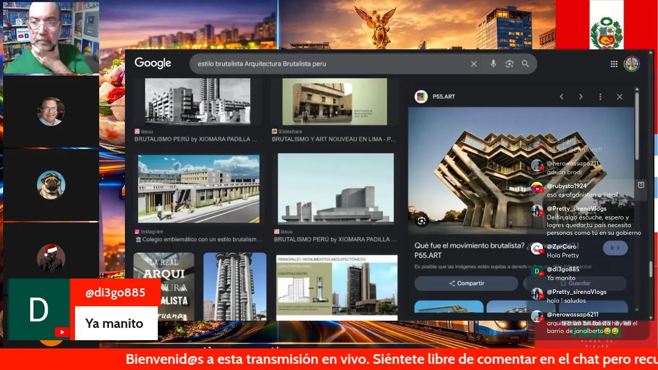Go to next image in preview panel
The width and height of the screenshot is (658, 370).
[x=581, y=97]
